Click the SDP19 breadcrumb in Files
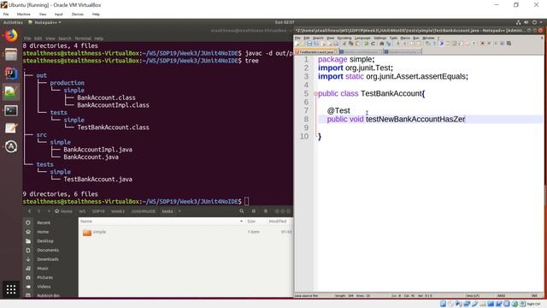547x308 pixels. pyautogui.click(x=98, y=211)
